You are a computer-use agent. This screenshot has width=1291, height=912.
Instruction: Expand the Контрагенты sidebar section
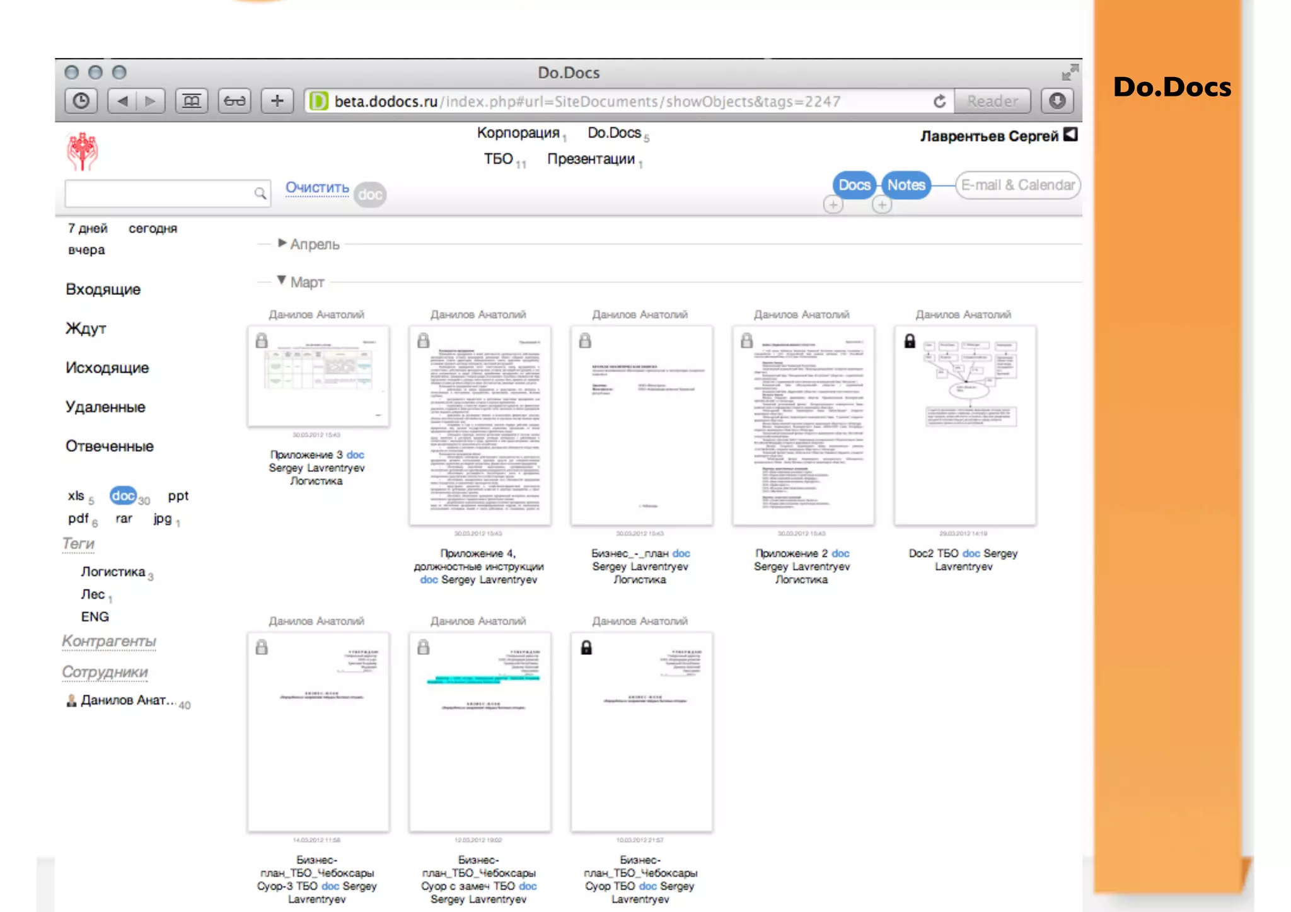[x=109, y=641]
